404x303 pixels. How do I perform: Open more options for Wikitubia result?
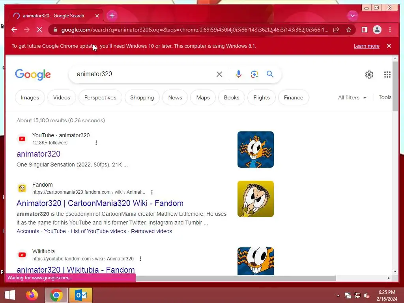coord(140,259)
